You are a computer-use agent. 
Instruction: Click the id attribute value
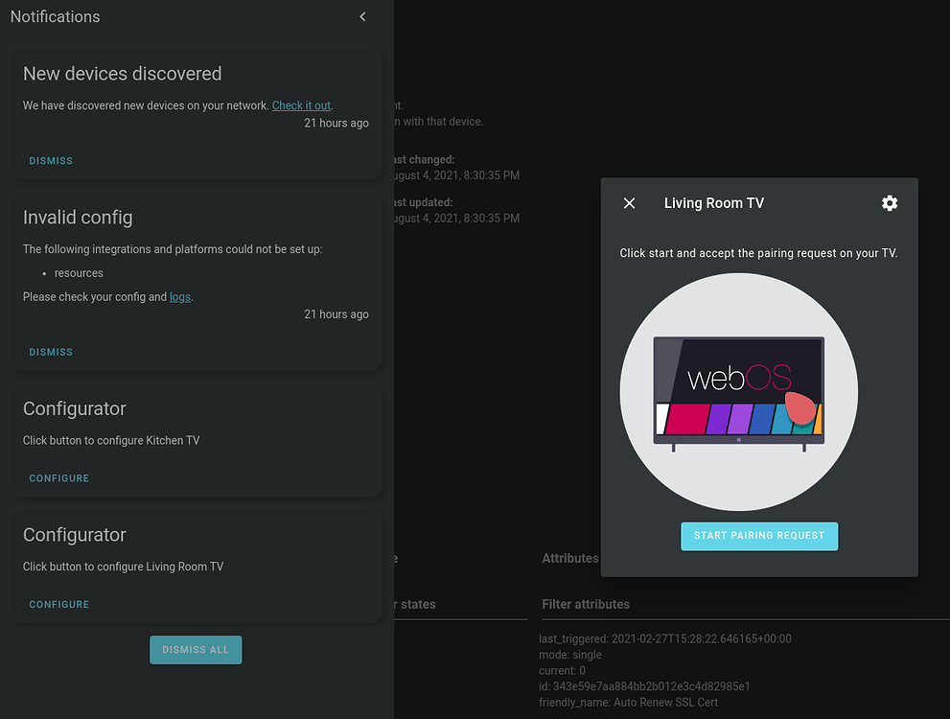[643, 685]
